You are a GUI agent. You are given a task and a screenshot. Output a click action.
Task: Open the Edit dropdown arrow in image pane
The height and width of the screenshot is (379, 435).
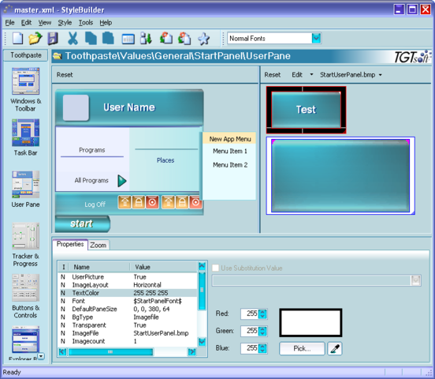point(311,74)
